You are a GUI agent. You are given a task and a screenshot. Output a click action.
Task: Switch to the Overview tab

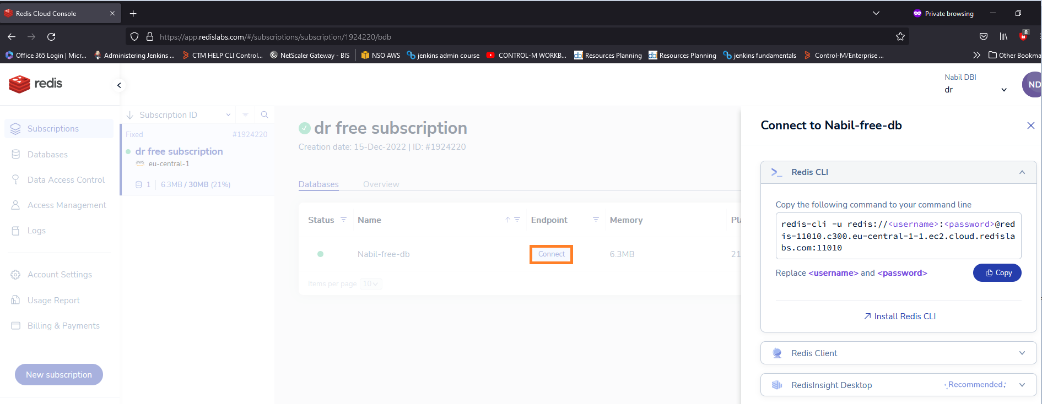pos(381,184)
